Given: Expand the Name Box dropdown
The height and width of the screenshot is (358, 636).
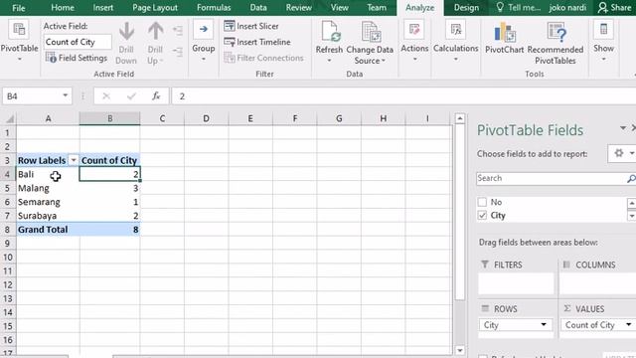Looking at the screenshot, I should pos(65,95).
